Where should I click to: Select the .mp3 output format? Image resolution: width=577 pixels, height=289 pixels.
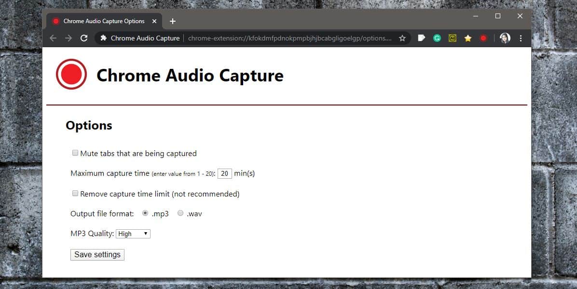(145, 213)
